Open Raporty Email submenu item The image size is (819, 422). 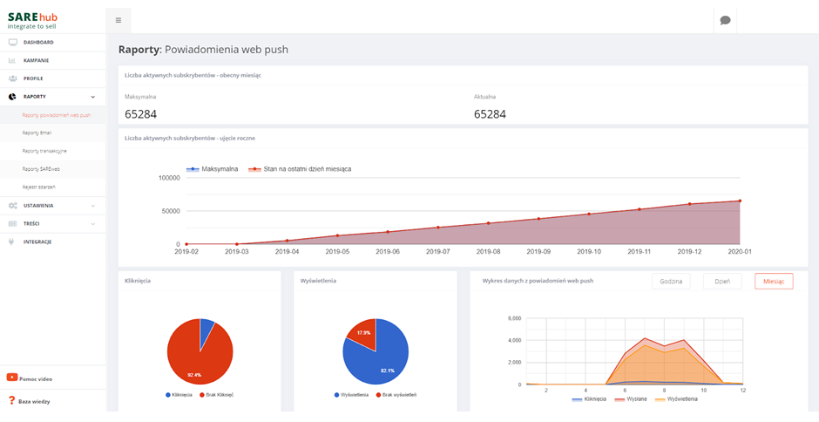(37, 133)
